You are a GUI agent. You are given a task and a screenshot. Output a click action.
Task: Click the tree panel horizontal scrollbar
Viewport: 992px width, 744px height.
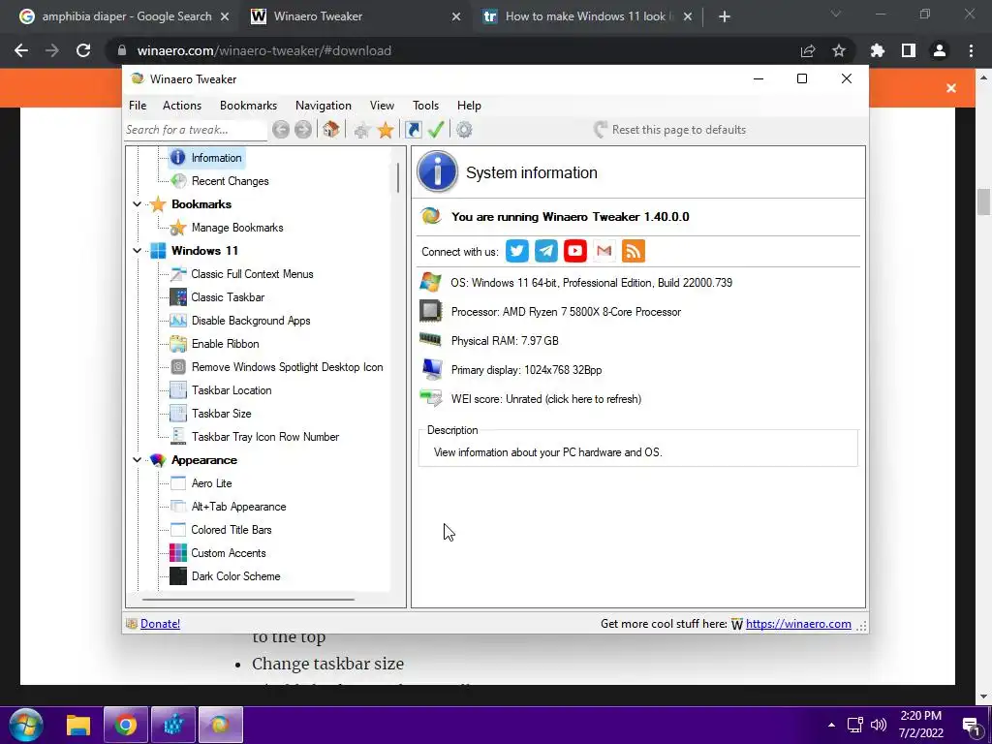pos(248,599)
